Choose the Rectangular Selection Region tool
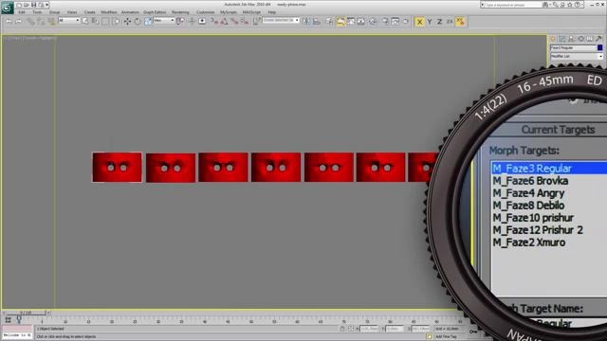607x341 pixels. (105, 22)
